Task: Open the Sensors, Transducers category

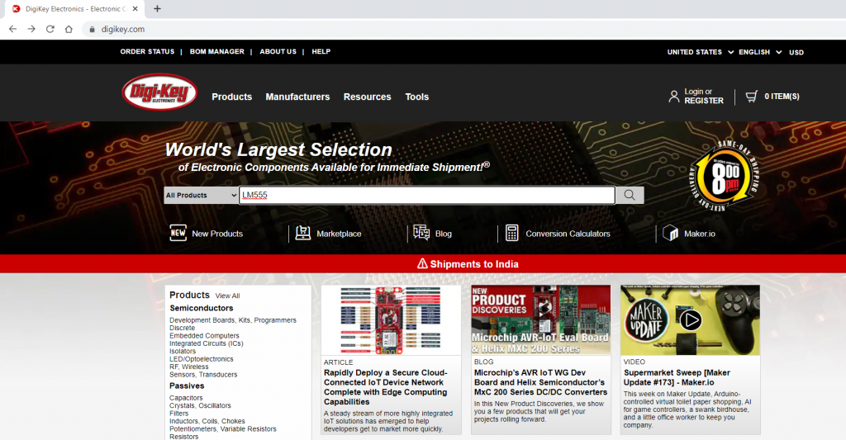Action: point(203,375)
